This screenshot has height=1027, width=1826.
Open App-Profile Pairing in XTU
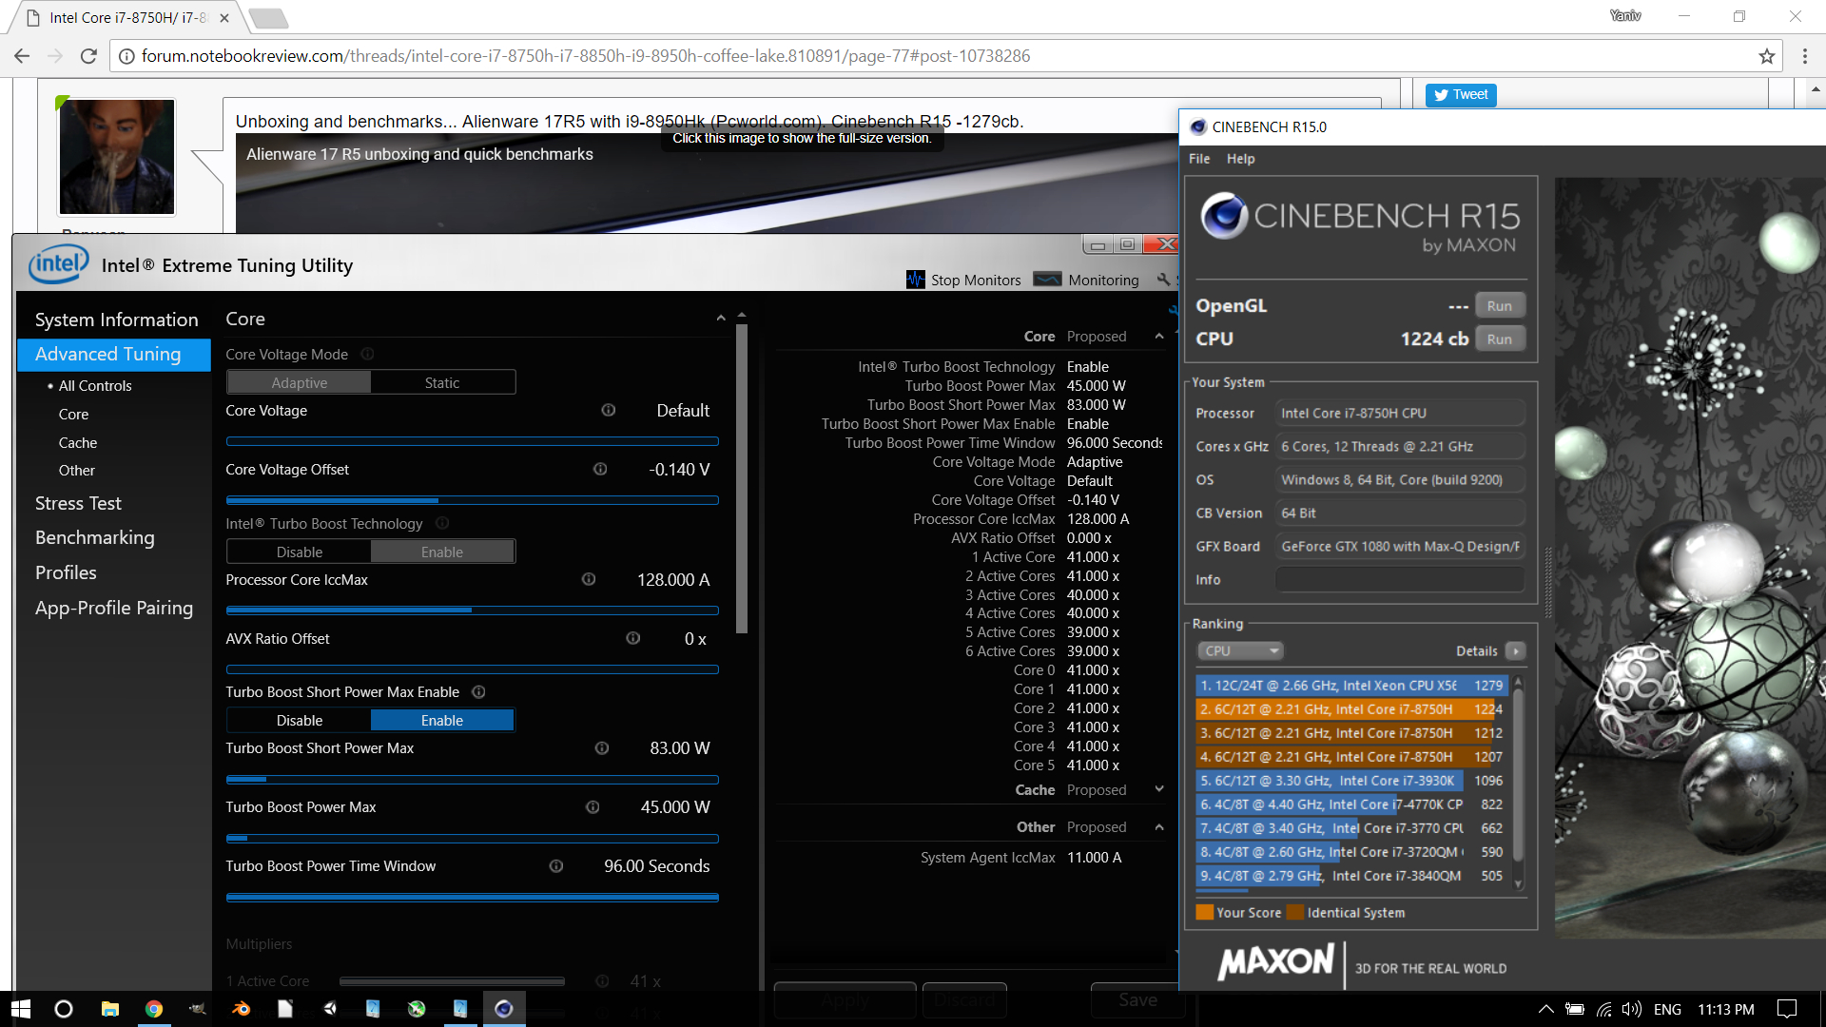pos(114,608)
